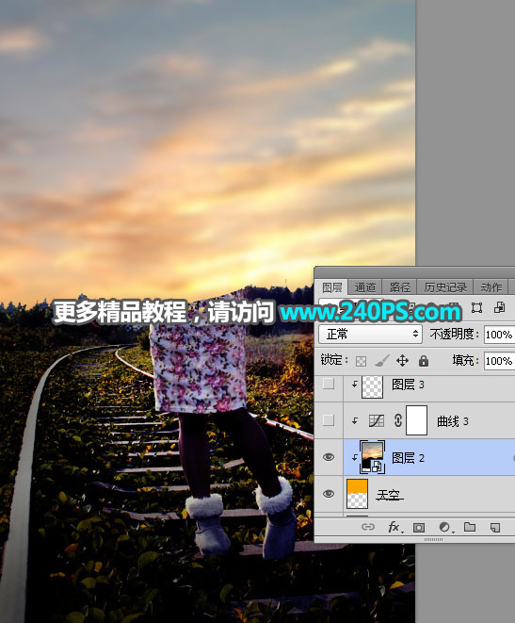Hide the 图层 2 layer
Viewport: 515px width, 623px height.
pyautogui.click(x=329, y=457)
